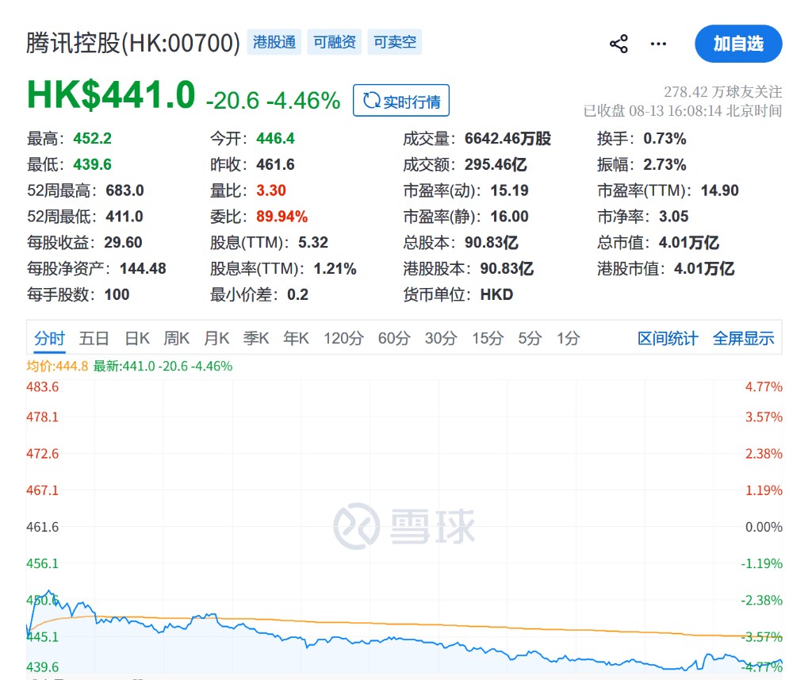Click the 可卖空 tag
The image size is (812, 680).
395,42
